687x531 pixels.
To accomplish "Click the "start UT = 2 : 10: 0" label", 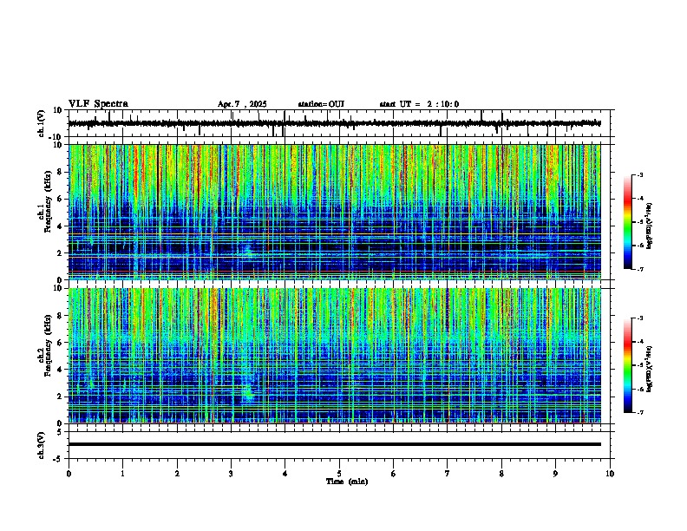I will tap(419, 104).
